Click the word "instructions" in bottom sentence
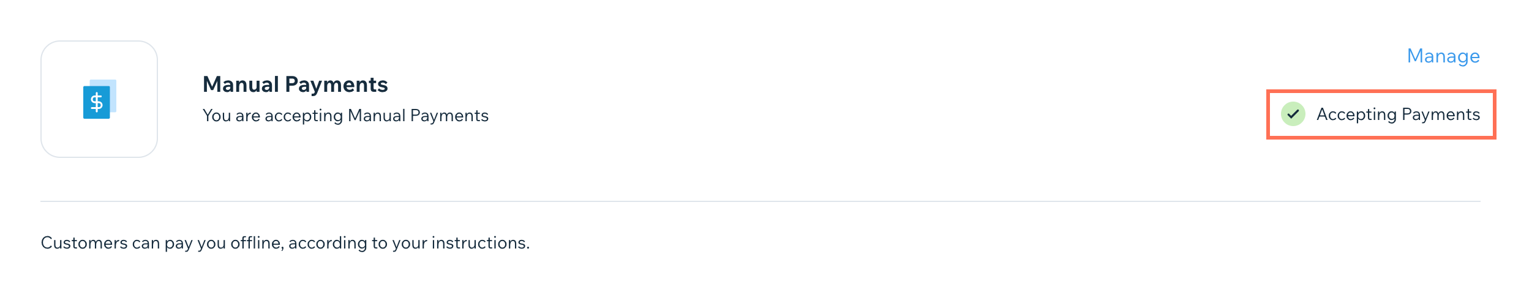The width and height of the screenshot is (1521, 284). [481, 243]
